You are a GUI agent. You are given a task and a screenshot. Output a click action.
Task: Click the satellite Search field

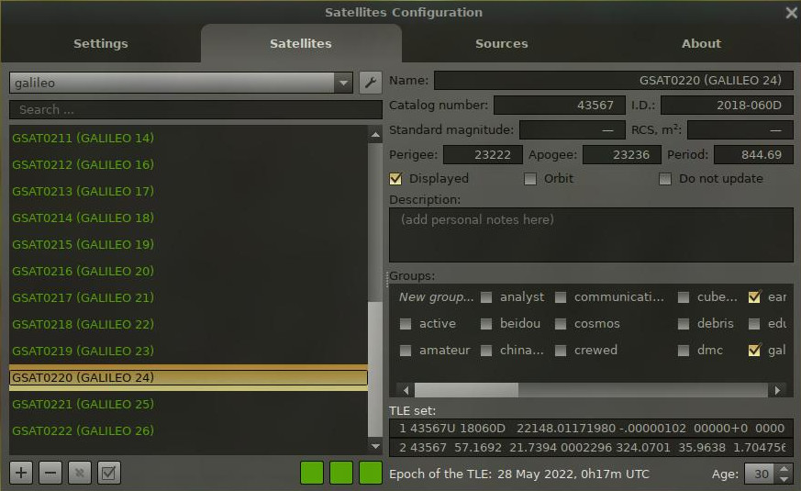pos(195,109)
